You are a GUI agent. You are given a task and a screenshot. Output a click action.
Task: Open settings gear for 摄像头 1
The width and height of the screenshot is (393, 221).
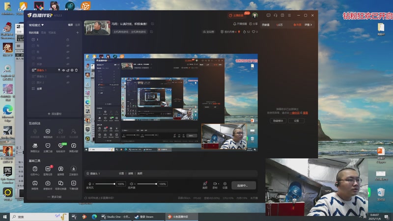click(x=72, y=70)
